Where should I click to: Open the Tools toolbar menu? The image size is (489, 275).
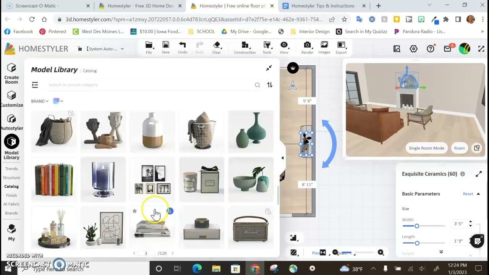267,47
